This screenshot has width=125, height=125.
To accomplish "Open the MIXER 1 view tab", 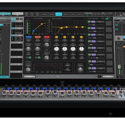I will pos(45,14).
